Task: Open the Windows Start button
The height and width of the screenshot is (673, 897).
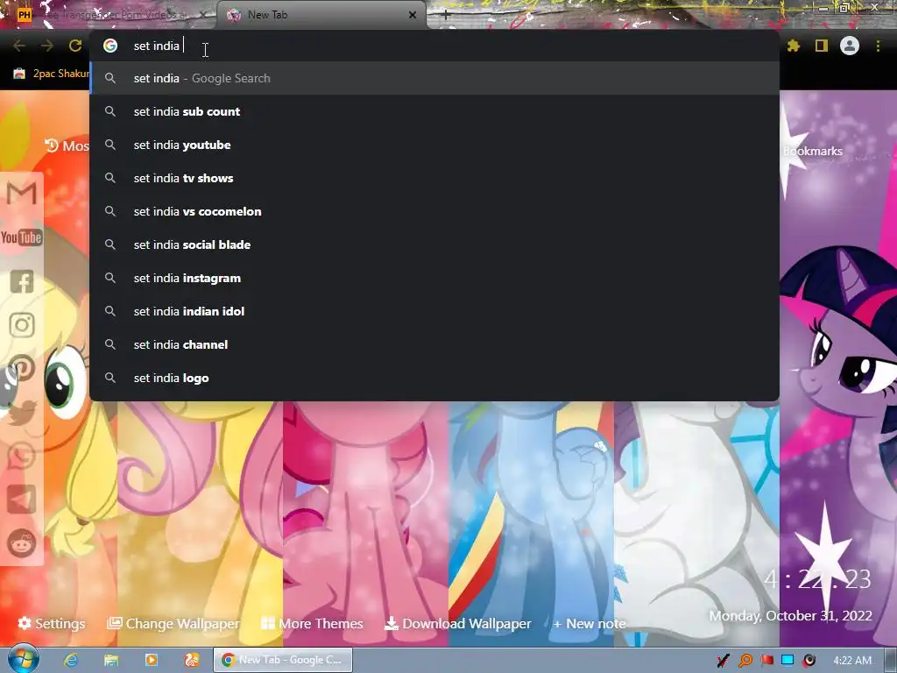Action: [23, 660]
